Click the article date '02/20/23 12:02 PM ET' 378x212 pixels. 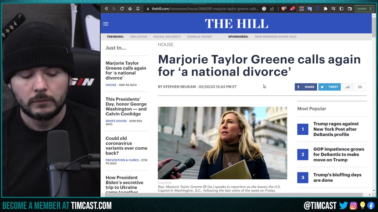[218, 87]
